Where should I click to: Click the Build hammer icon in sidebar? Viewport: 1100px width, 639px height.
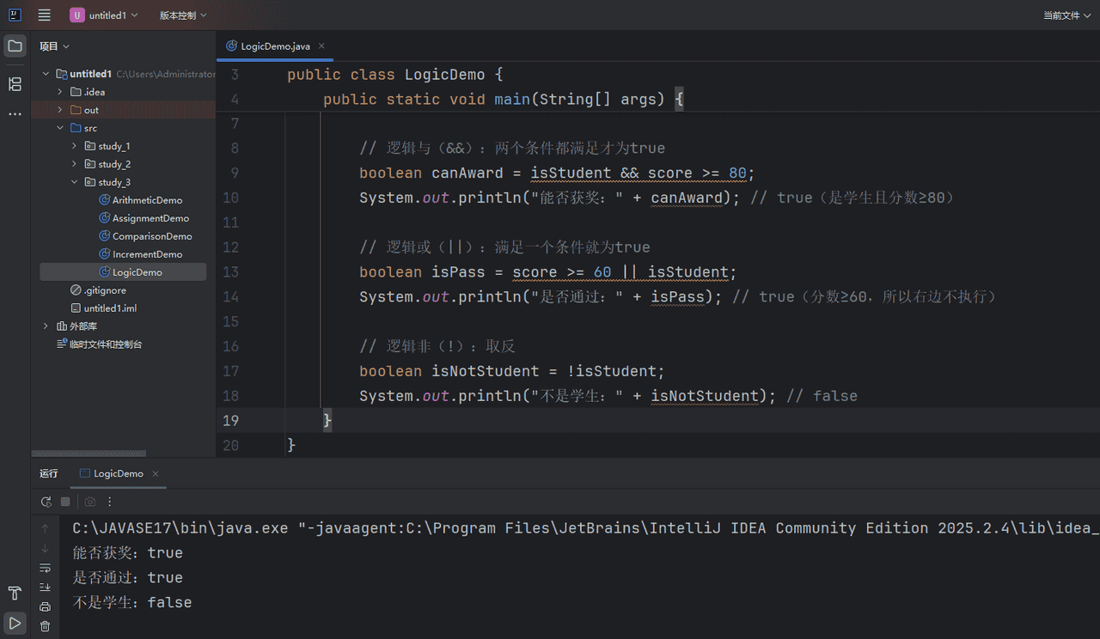click(x=15, y=593)
